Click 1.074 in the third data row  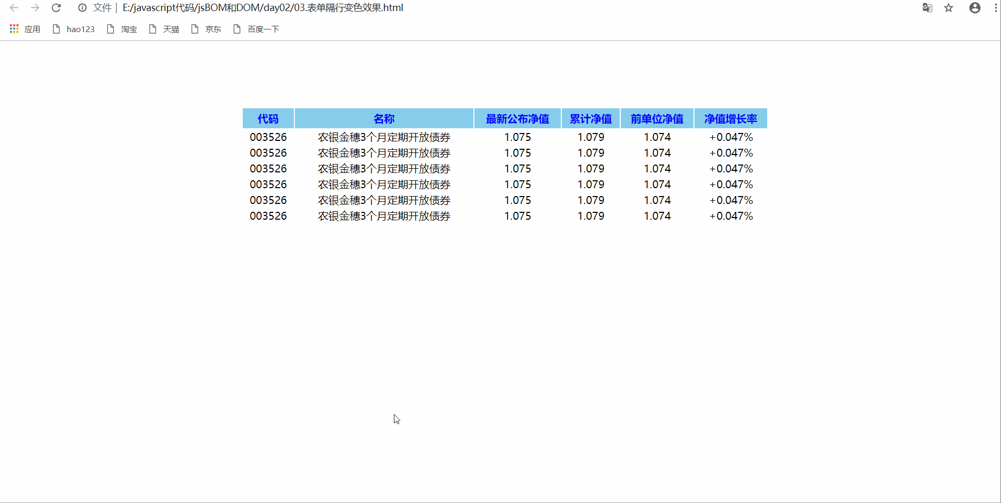[657, 169]
